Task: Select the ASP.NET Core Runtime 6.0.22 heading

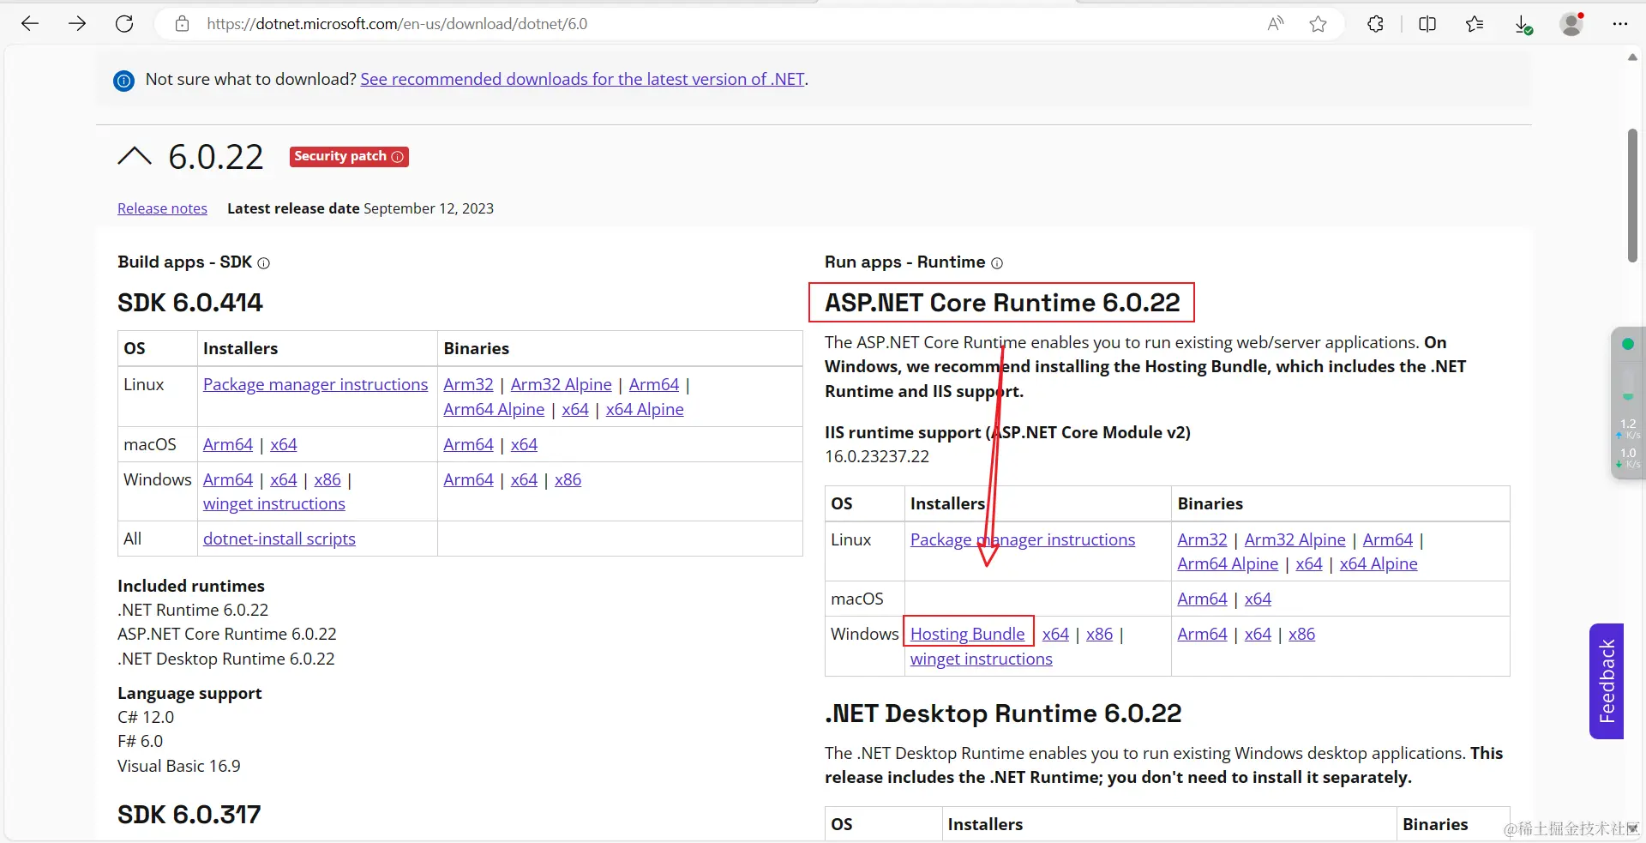Action: click(1002, 303)
